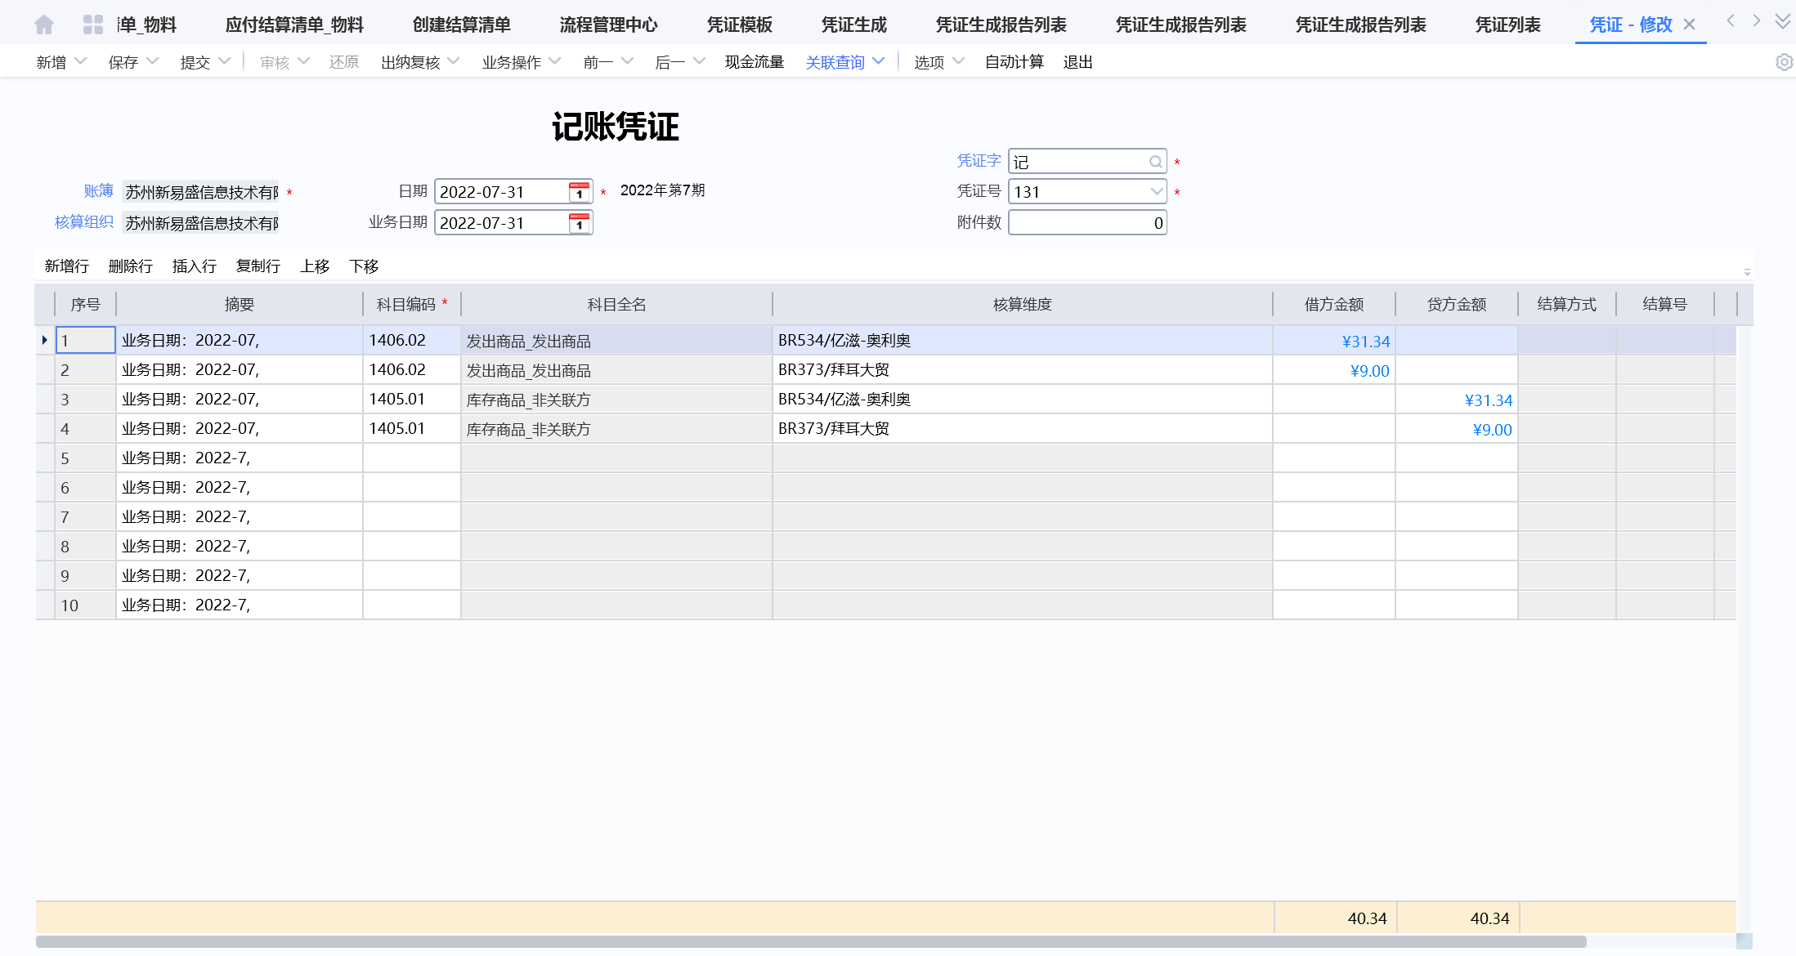Click BR373/拜耳大贸 in row 2
Image resolution: width=1796 pixels, height=956 pixels.
(834, 370)
